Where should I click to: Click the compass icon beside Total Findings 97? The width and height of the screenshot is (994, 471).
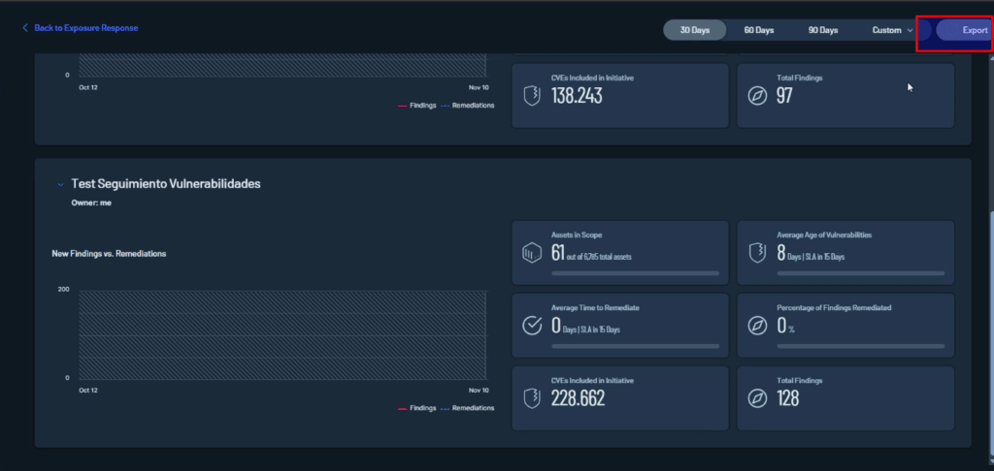pos(757,95)
